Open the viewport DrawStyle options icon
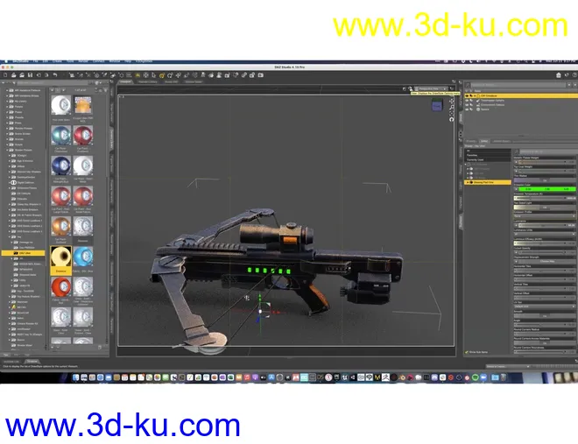The height and width of the screenshot is (444, 578). [410, 88]
